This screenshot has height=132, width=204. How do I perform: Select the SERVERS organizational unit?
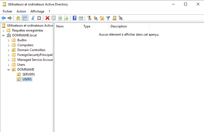click(x=29, y=74)
